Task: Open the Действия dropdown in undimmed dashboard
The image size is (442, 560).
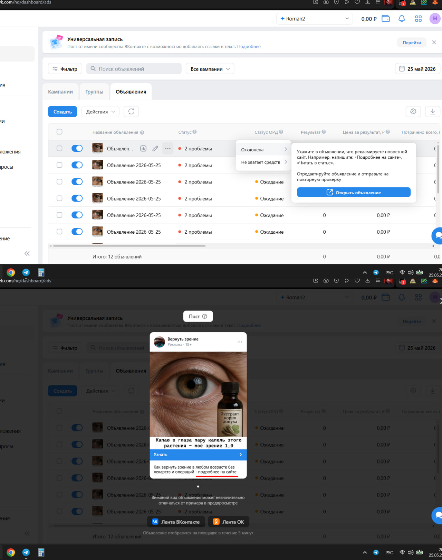Action: pyautogui.click(x=100, y=112)
